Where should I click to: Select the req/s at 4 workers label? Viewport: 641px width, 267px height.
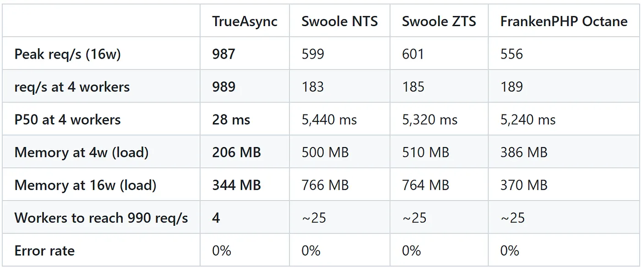tap(72, 87)
